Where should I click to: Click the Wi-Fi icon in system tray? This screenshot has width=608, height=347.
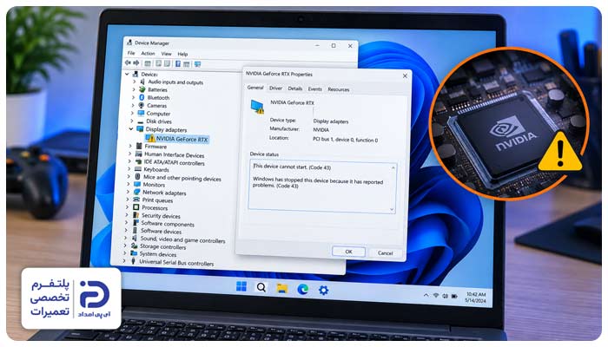(x=435, y=296)
